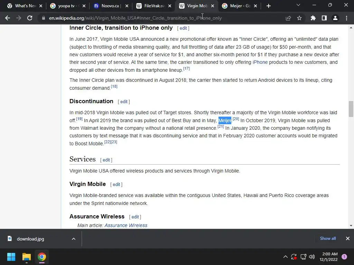
Task: Open Chrome three-dot menu
Action: (x=346, y=18)
